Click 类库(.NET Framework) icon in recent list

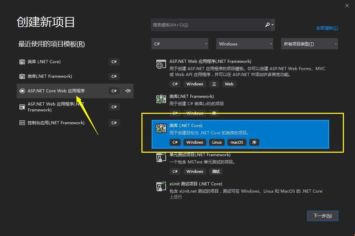tap(22, 76)
